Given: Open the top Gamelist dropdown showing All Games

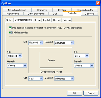Looking at the screenshot, I should tap(64, 43).
